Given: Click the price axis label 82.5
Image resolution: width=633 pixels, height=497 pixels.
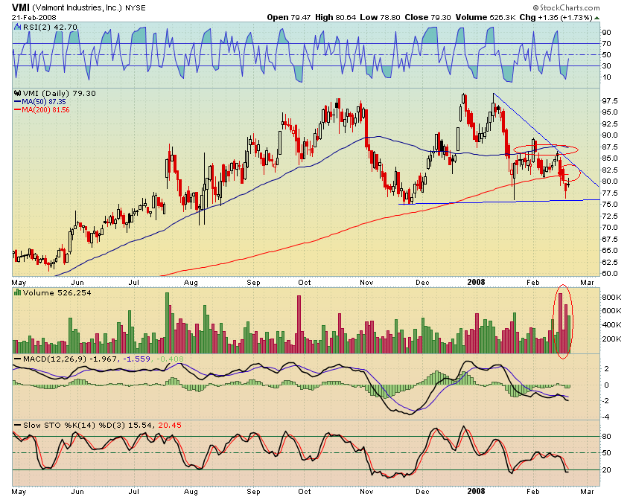Looking at the screenshot, I should click(x=610, y=170).
